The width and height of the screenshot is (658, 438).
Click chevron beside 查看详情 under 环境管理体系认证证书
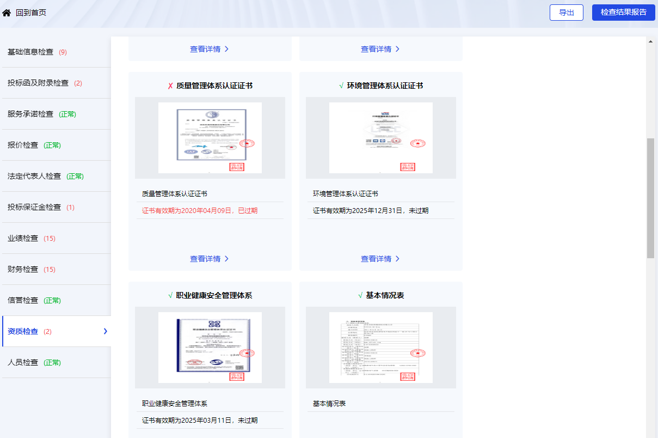[397, 259]
